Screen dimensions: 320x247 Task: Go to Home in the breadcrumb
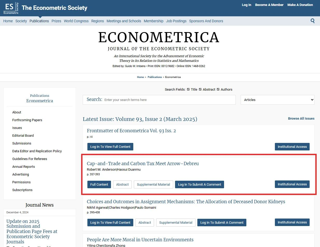click(140, 77)
